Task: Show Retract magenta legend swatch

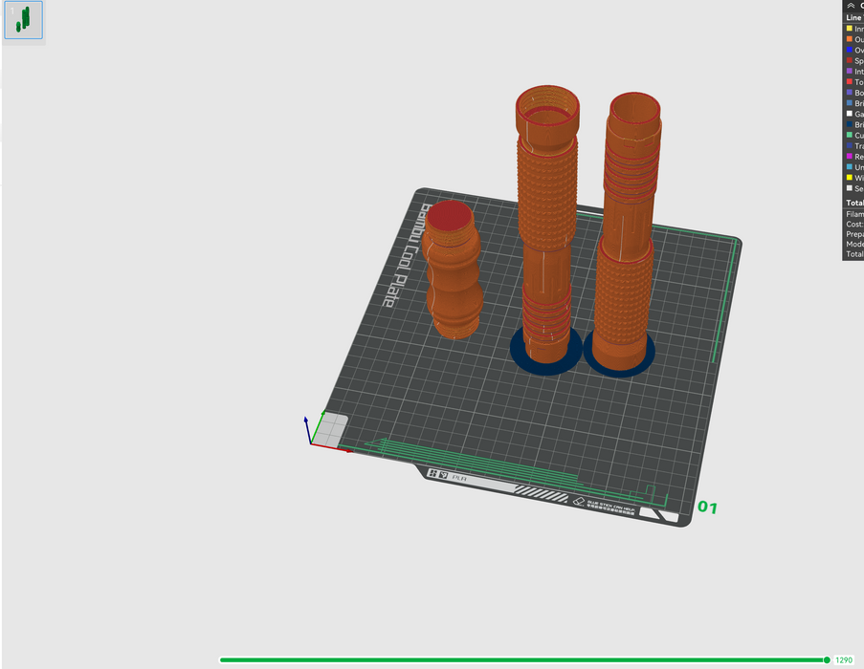Action: 849,156
